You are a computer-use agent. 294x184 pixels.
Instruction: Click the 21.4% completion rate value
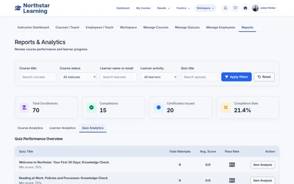pos(242,110)
